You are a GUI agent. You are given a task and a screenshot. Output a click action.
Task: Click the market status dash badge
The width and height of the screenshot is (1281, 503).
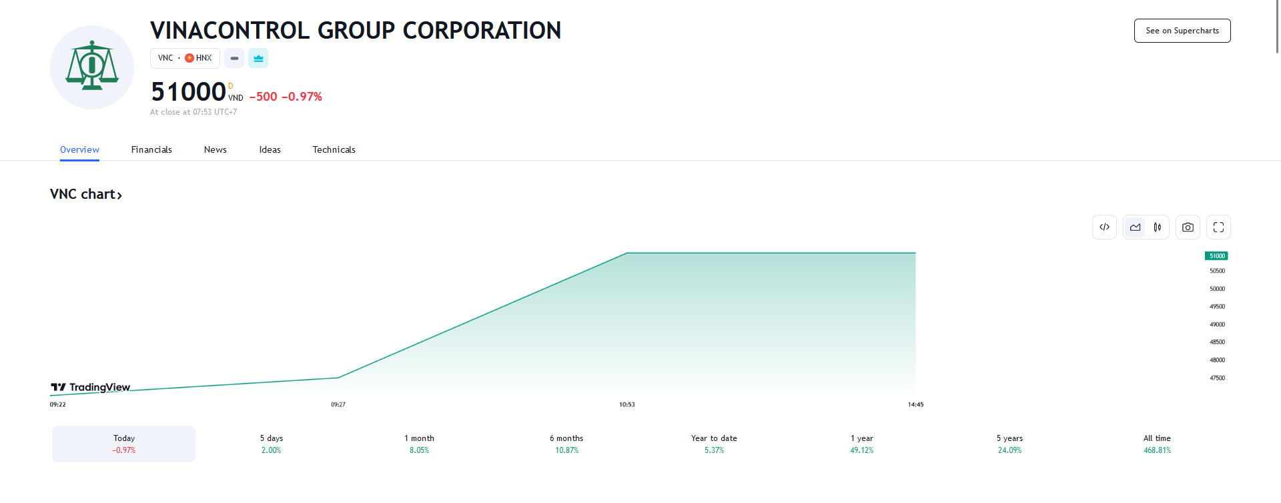(234, 59)
